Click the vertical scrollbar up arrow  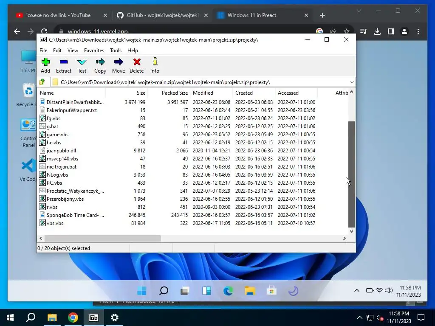point(351,92)
